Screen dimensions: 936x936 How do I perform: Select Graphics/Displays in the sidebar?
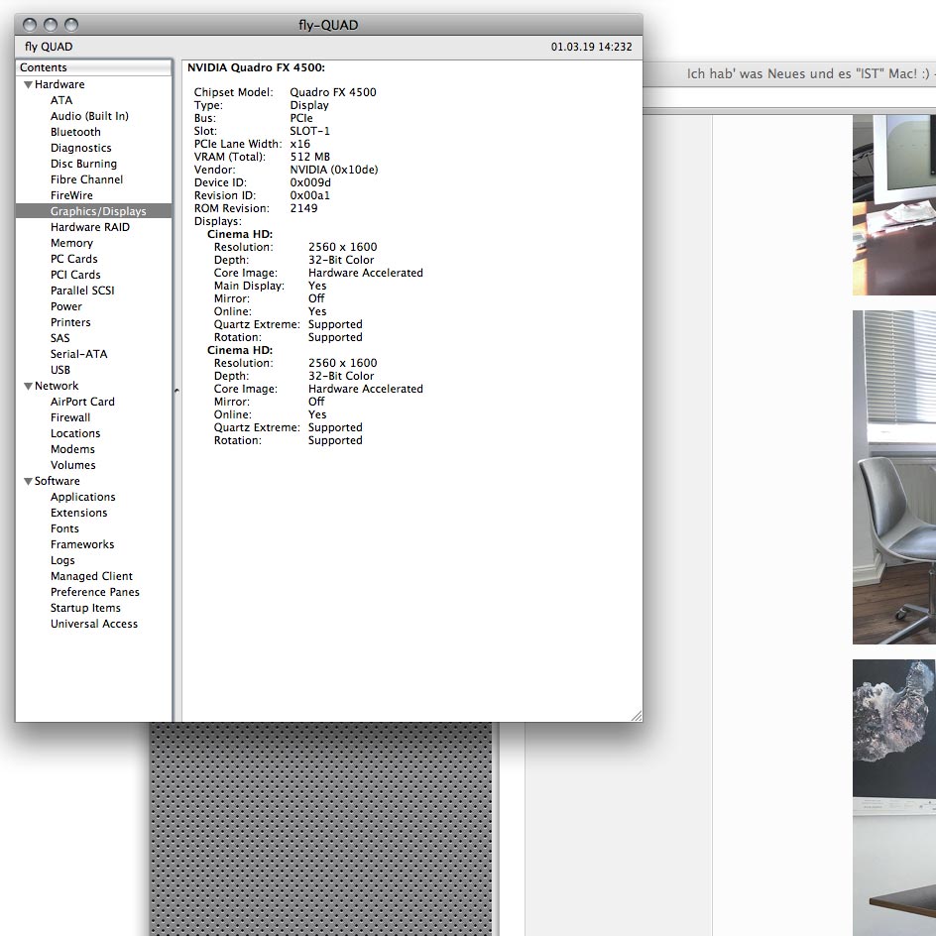click(97, 211)
